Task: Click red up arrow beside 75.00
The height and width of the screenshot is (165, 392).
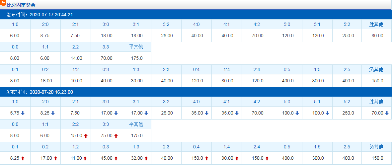Action: [116, 136]
